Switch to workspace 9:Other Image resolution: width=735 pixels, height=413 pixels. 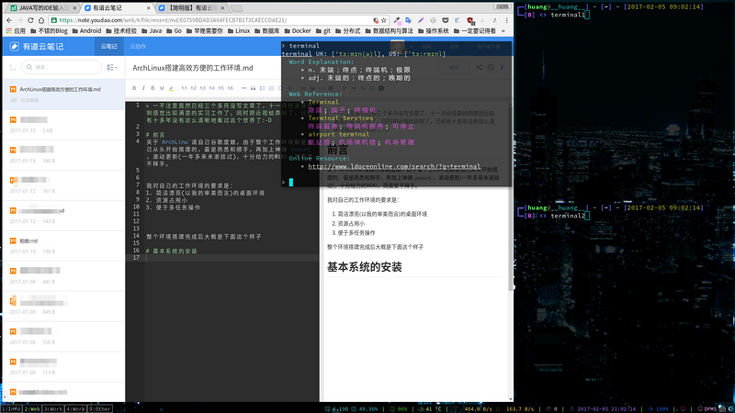click(x=100, y=408)
